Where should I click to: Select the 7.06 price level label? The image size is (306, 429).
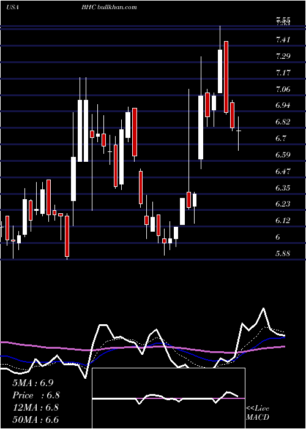point(283,89)
